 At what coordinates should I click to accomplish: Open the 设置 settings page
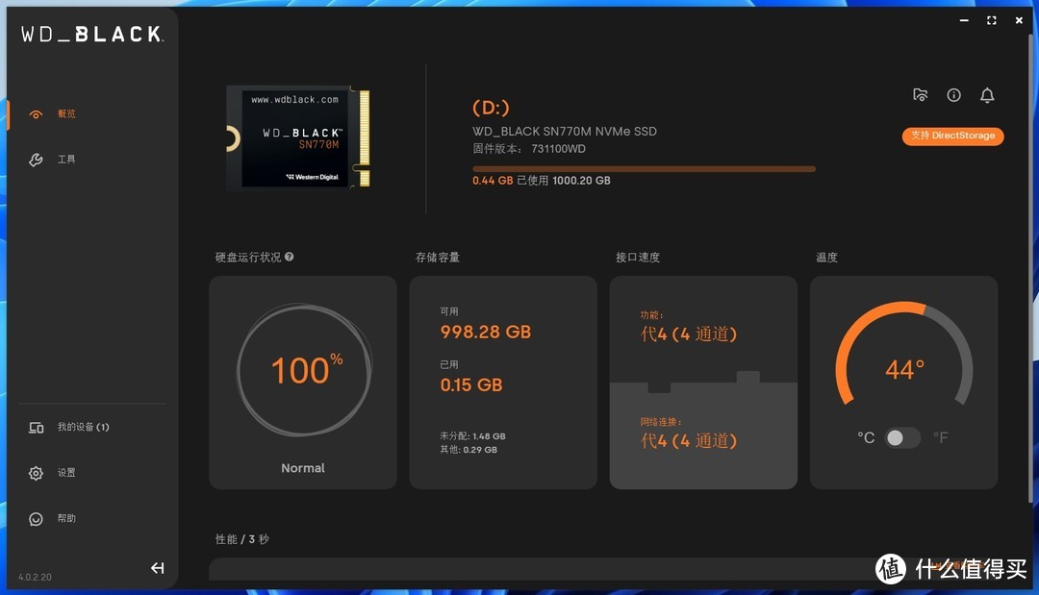66,473
